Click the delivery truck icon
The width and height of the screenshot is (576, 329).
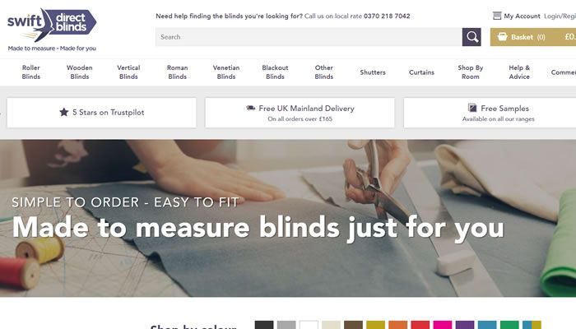pyautogui.click(x=250, y=108)
